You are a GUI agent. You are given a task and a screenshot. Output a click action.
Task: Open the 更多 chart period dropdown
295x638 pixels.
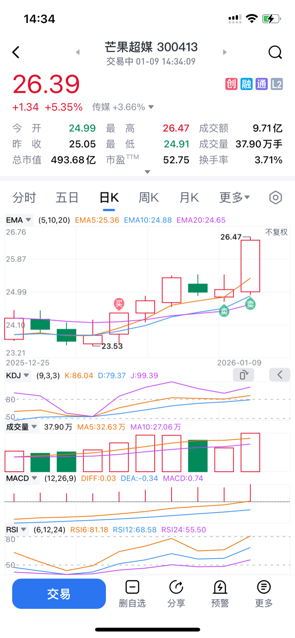coord(234,198)
